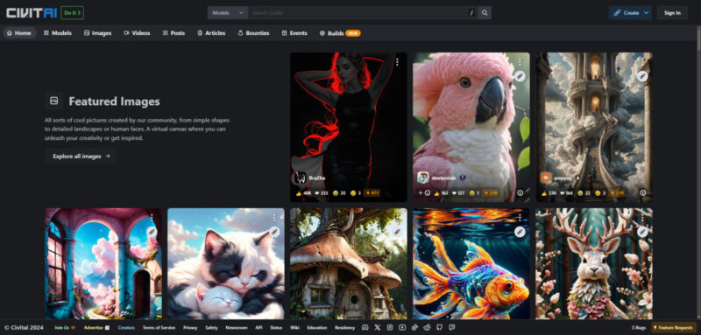Image resolution: width=701 pixels, height=335 pixels.
Task: Open the Articles tab
Action: click(x=211, y=33)
